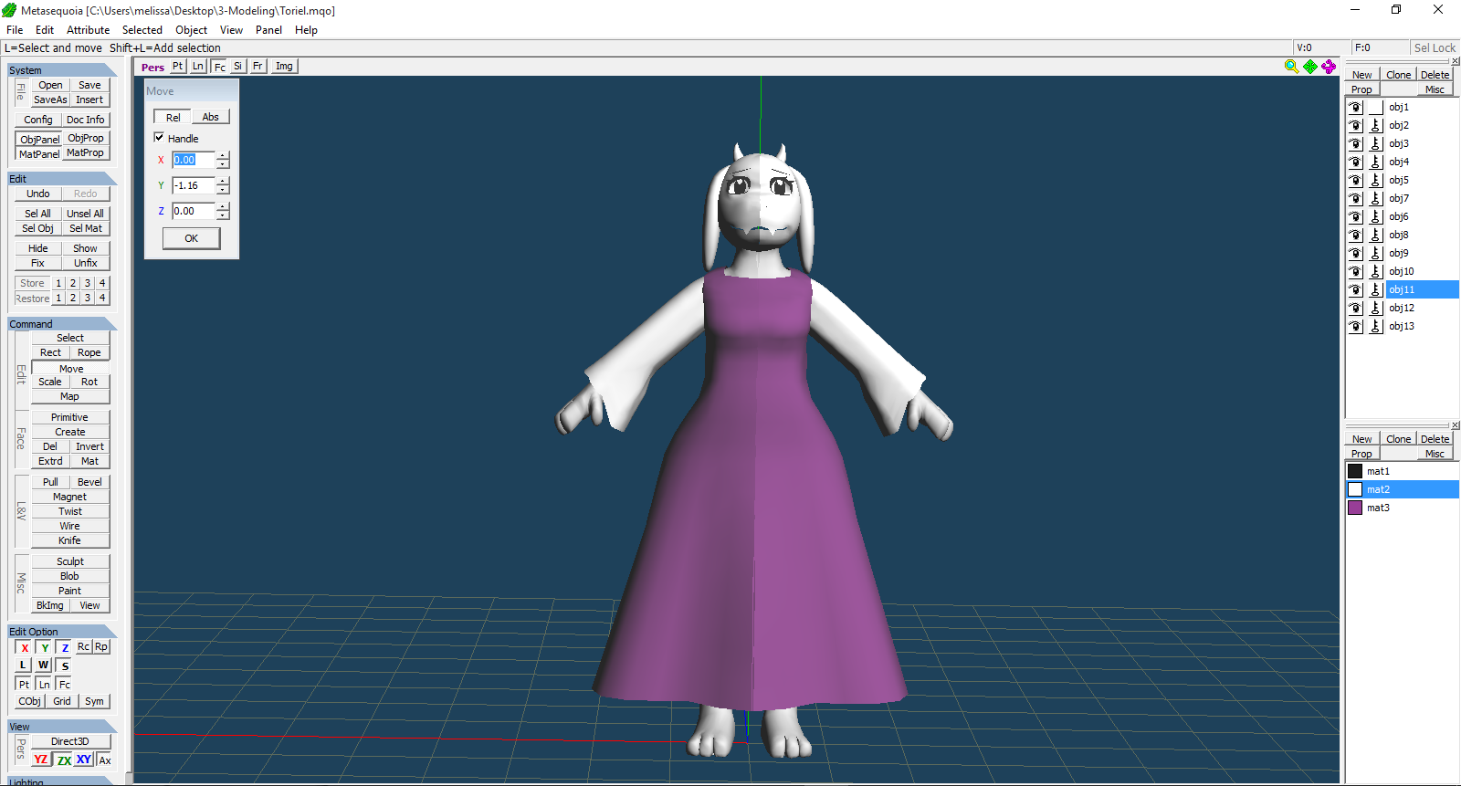Image resolution: width=1461 pixels, height=786 pixels.
Task: Toggle the lock key icon for obj2
Action: click(1376, 125)
